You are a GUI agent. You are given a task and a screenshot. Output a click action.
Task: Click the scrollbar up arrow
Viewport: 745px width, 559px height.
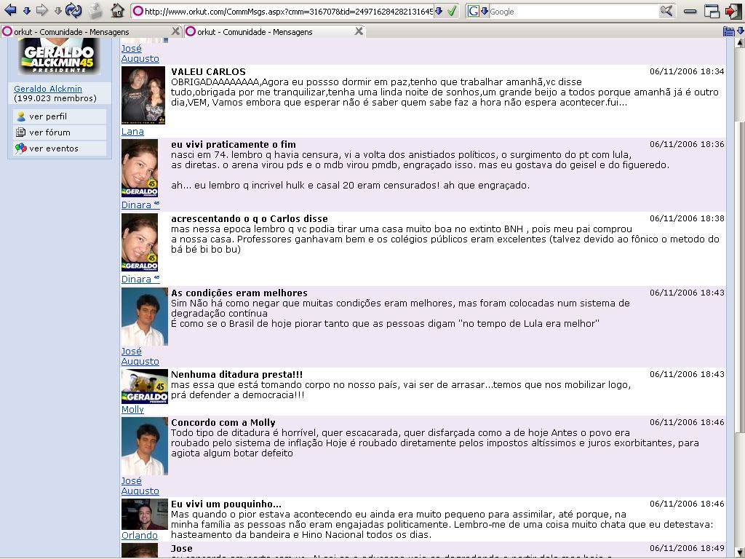(740, 43)
